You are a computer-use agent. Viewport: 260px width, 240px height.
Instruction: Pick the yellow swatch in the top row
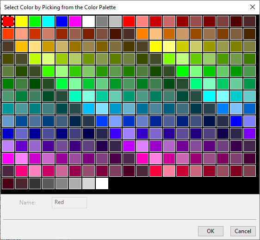21,21
